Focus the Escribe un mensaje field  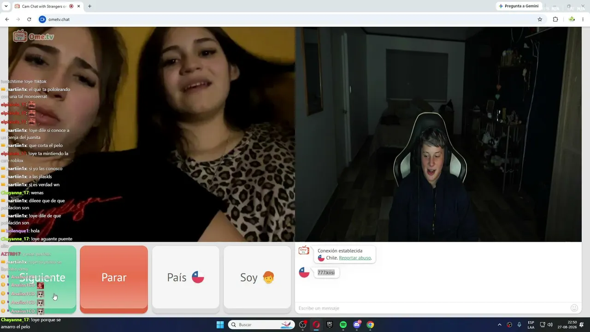(x=432, y=308)
